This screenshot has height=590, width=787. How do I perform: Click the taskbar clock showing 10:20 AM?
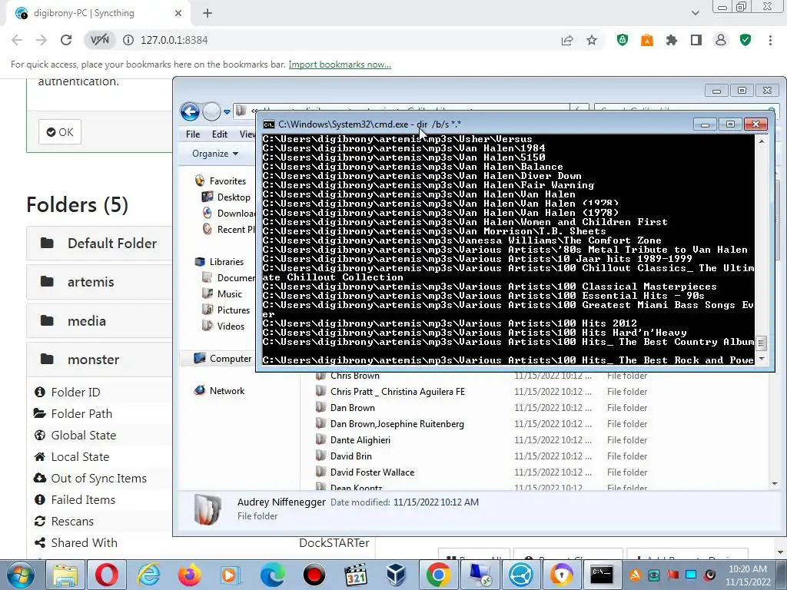(x=748, y=575)
